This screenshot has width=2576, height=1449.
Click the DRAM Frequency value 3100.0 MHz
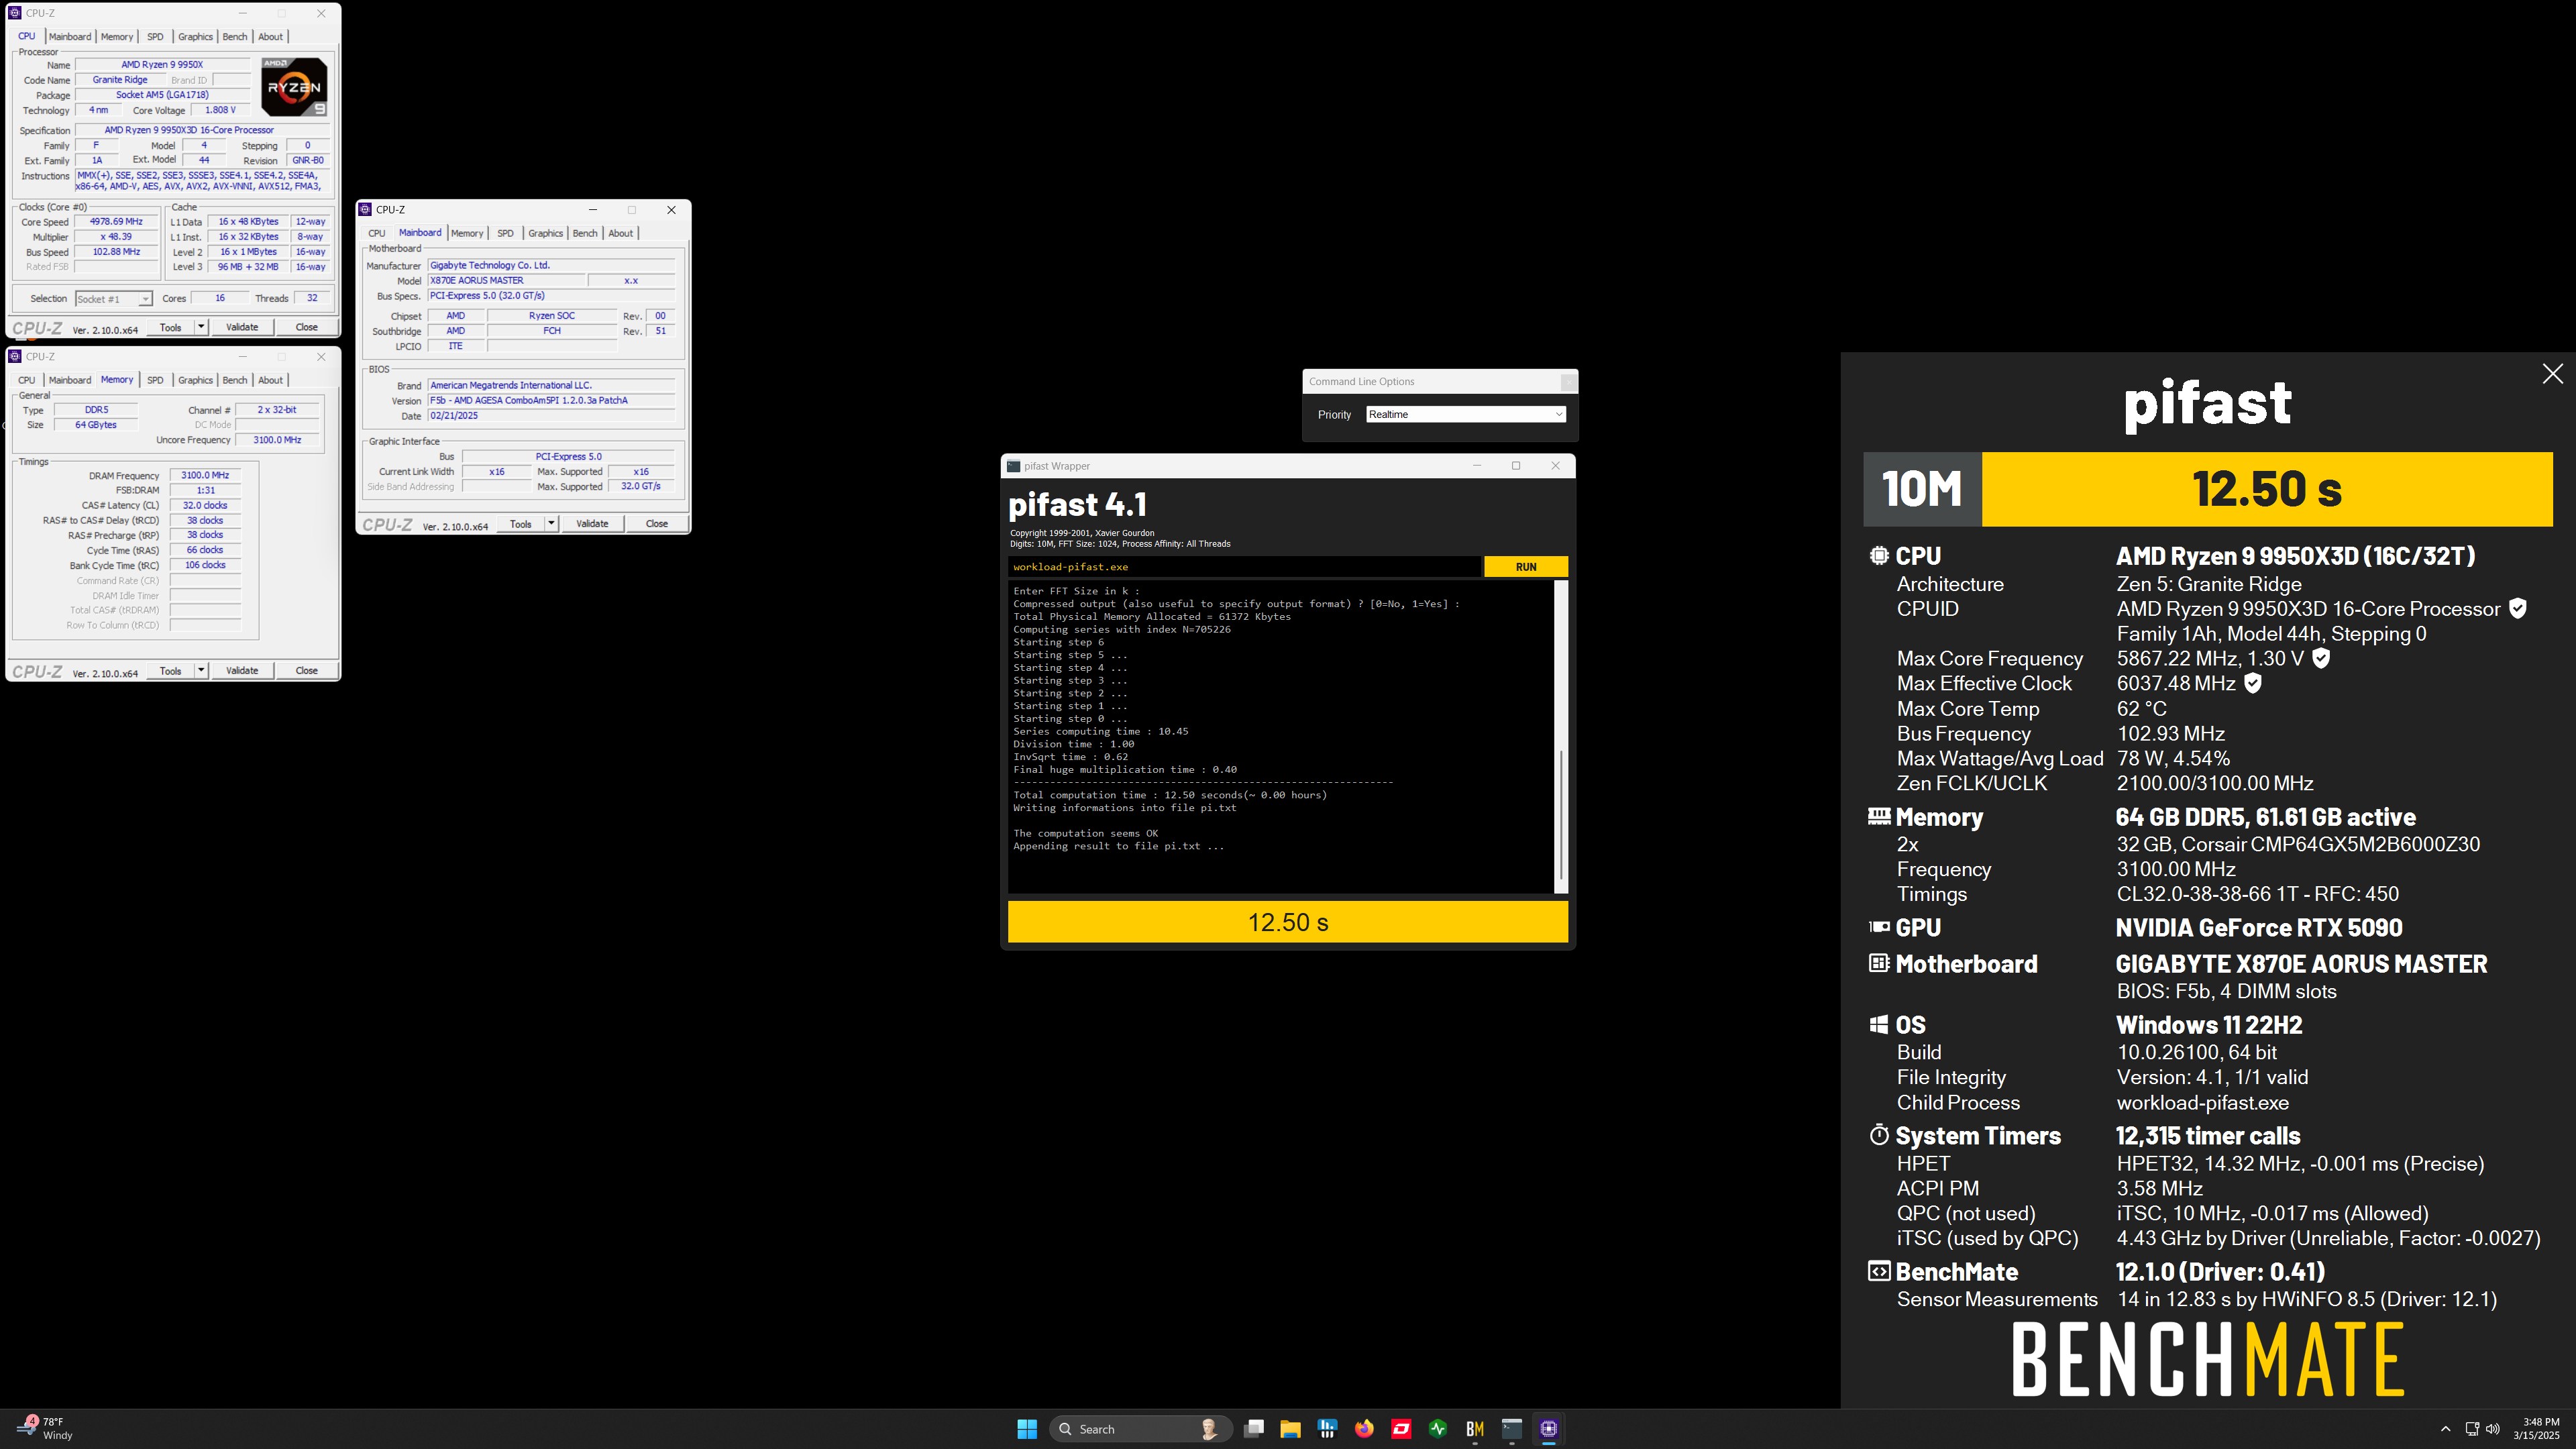205,476
